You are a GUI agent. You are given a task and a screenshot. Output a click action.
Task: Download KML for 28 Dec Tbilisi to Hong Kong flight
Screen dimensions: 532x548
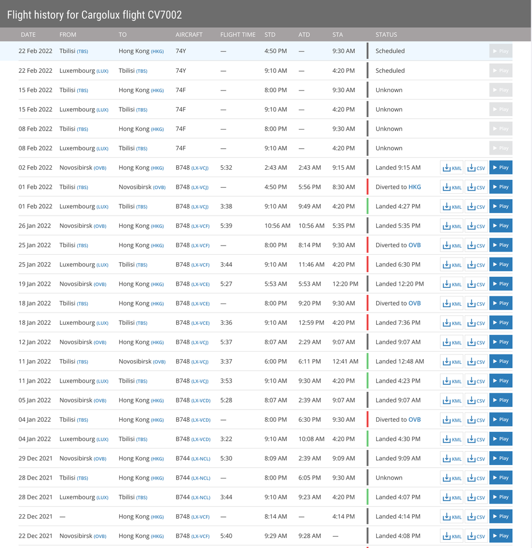tap(452, 478)
